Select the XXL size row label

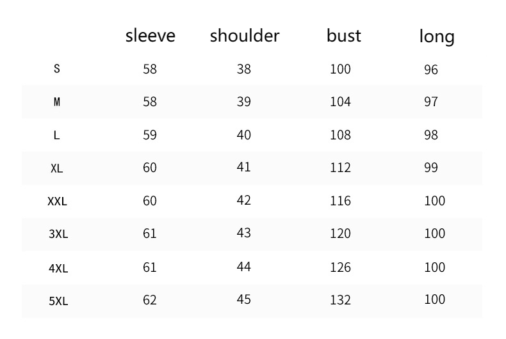(57, 201)
